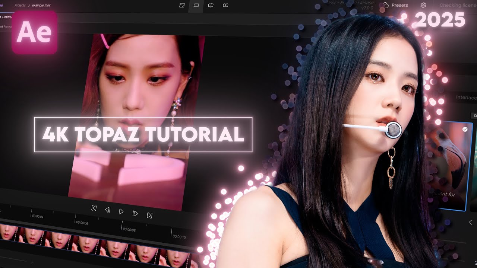
Task: Click the Projects breadcrumb link
Action: (x=20, y=6)
